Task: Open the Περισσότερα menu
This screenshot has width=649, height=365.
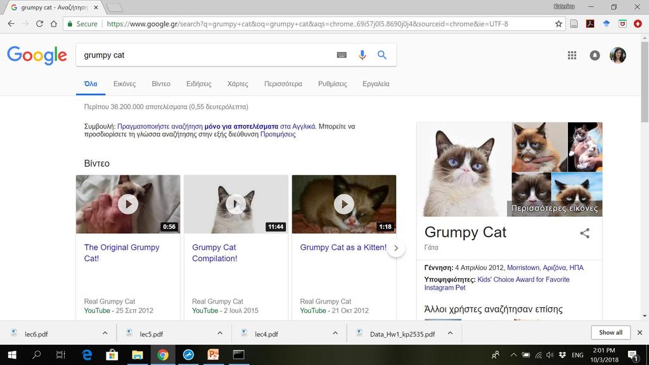Action: coord(283,84)
